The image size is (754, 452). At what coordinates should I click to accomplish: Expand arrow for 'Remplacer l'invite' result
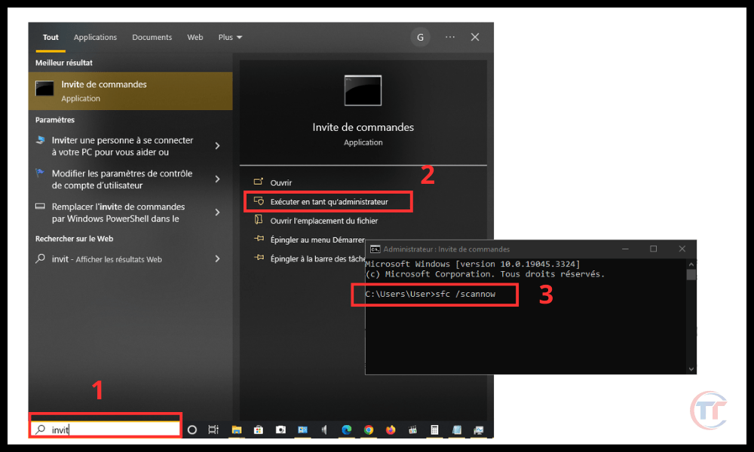[x=218, y=212]
